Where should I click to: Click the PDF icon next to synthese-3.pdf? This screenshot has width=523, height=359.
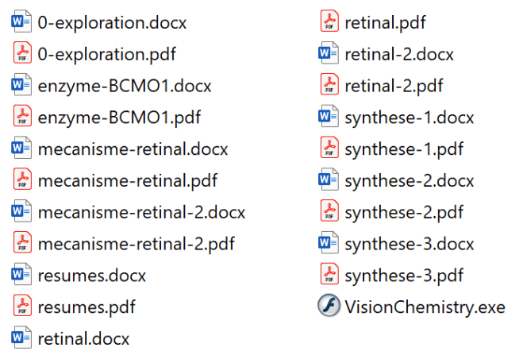[329, 275]
